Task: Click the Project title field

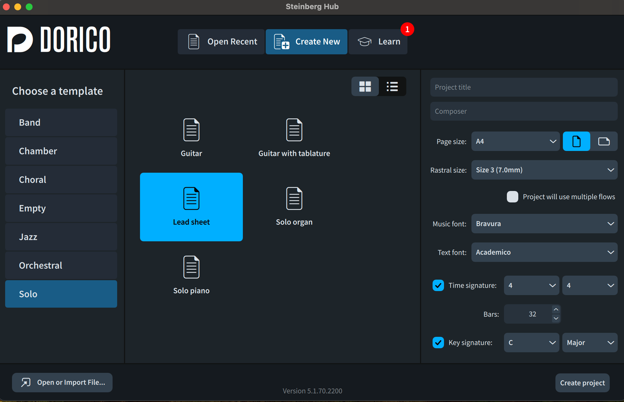Action: pos(524,87)
